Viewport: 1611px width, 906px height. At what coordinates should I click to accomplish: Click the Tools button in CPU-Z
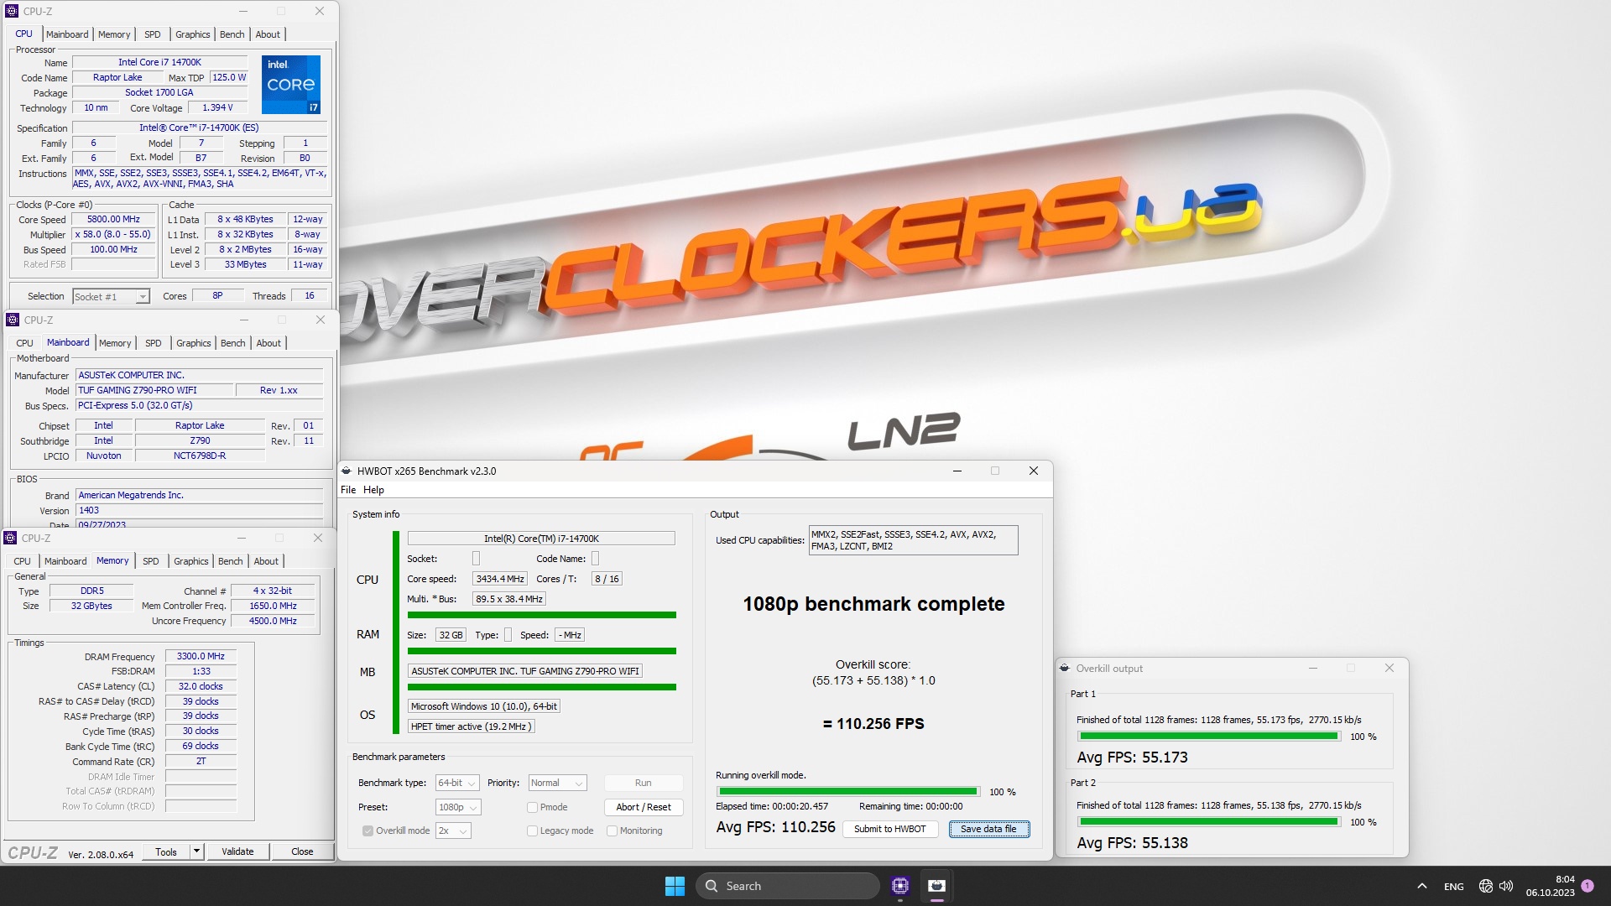166,851
